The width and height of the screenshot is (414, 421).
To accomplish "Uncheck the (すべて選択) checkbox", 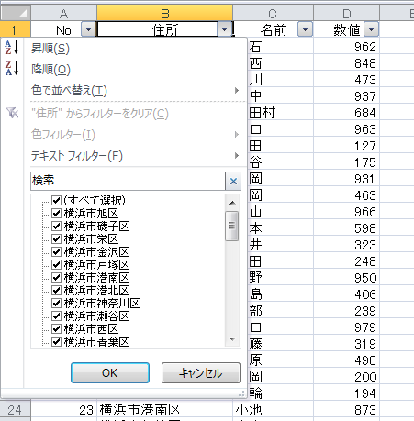I will click(56, 201).
